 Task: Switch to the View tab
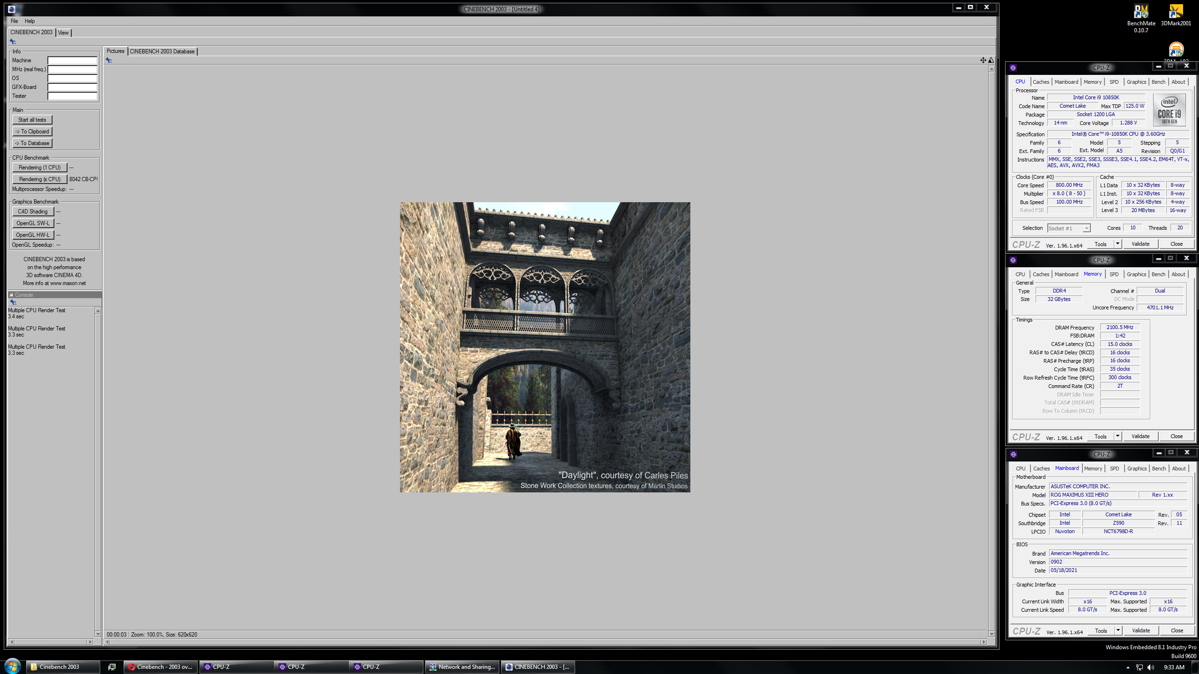click(63, 33)
